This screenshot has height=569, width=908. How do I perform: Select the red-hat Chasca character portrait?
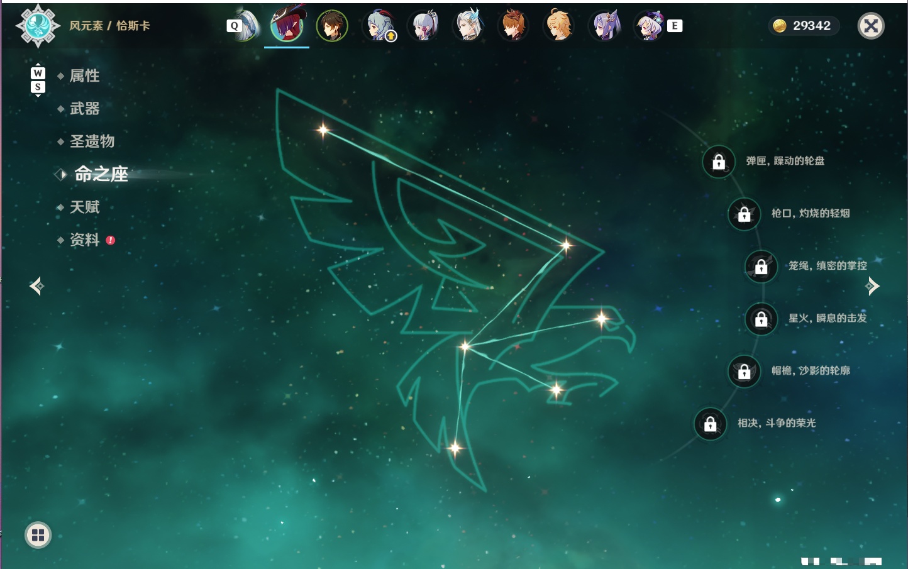(287, 25)
